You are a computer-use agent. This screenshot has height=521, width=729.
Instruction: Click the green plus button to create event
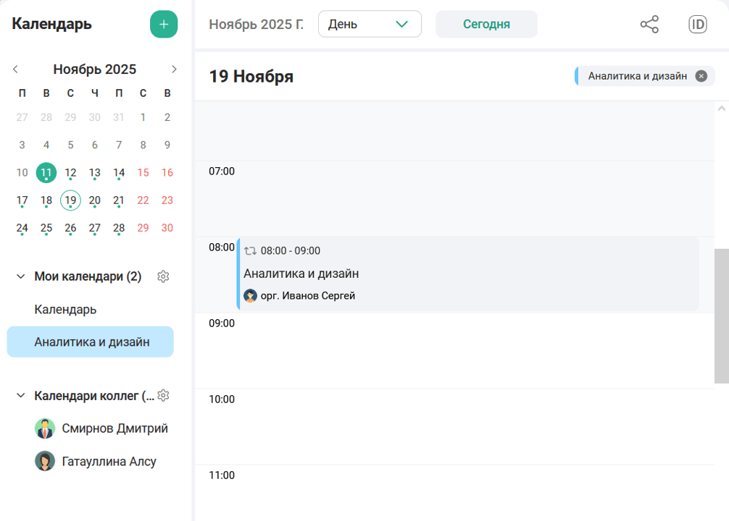tap(164, 25)
